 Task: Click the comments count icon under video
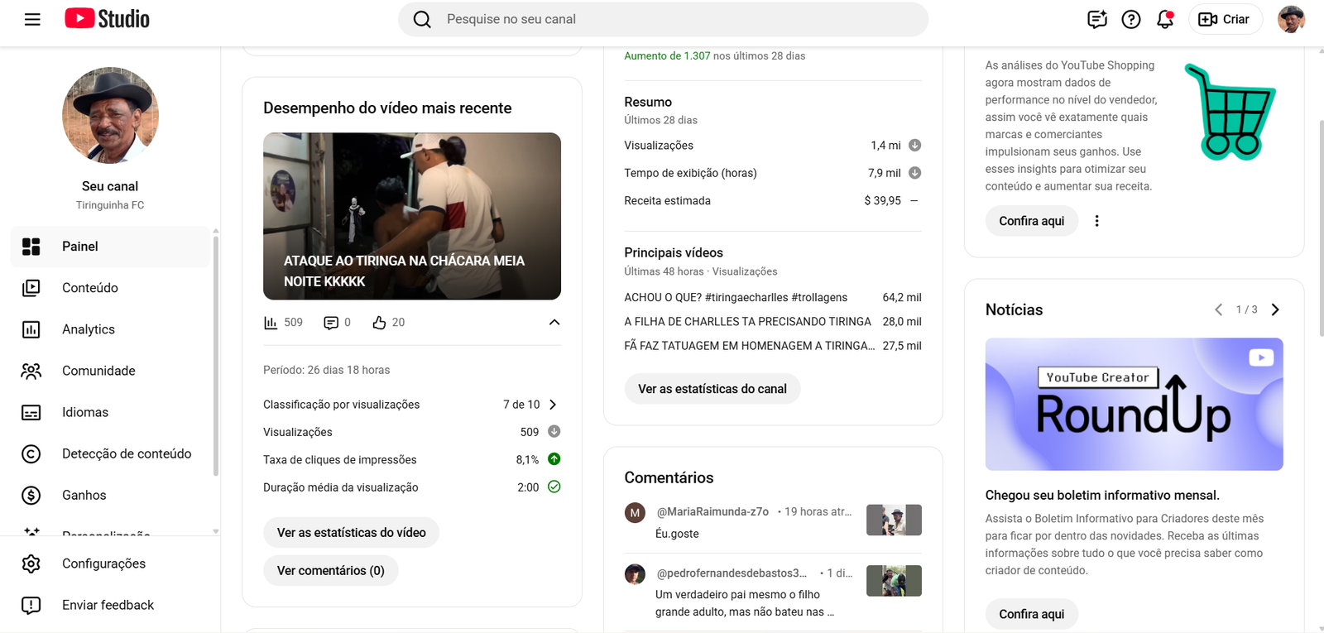tap(331, 323)
